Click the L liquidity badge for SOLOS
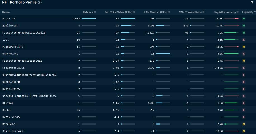Image resolution: width=256 pixels, height=134 pixels. (x=244, y=110)
